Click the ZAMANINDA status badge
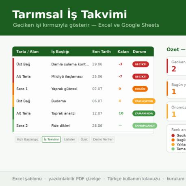The width and height of the screenshot is (186, 186). click(144, 113)
